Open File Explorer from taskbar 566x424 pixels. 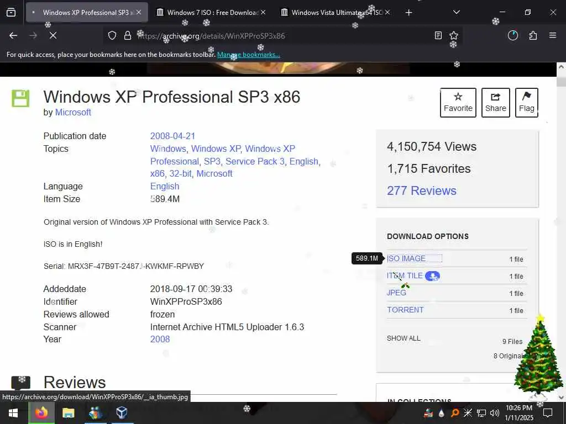click(x=68, y=413)
